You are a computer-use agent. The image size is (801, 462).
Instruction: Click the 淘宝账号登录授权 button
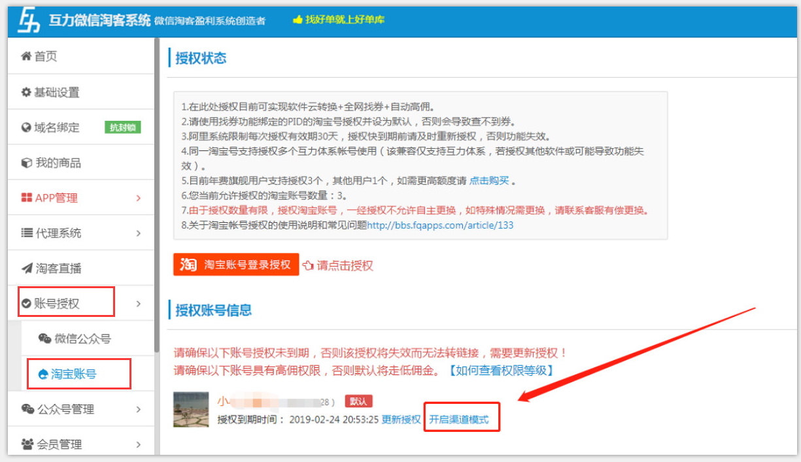tap(236, 265)
